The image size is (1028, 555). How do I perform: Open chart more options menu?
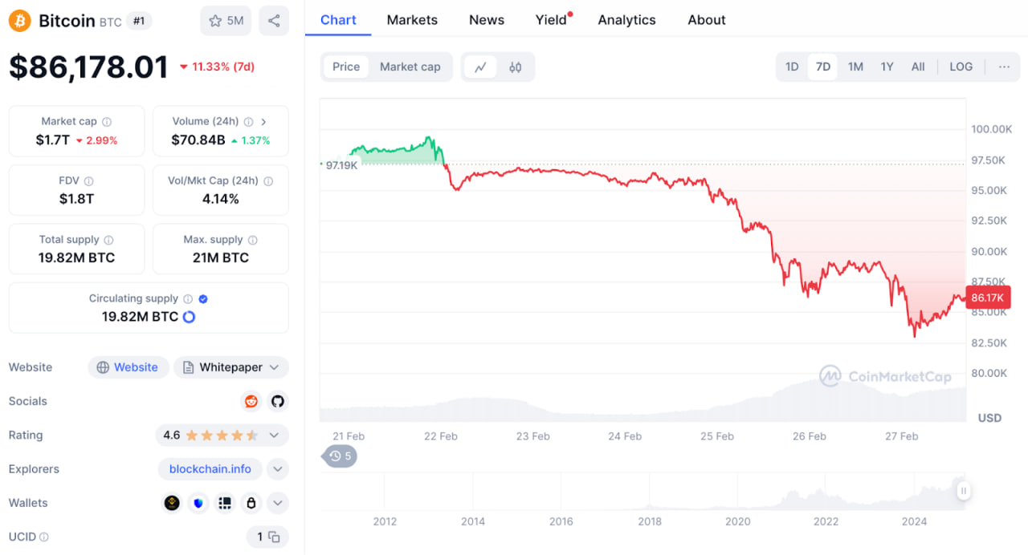[1004, 67]
